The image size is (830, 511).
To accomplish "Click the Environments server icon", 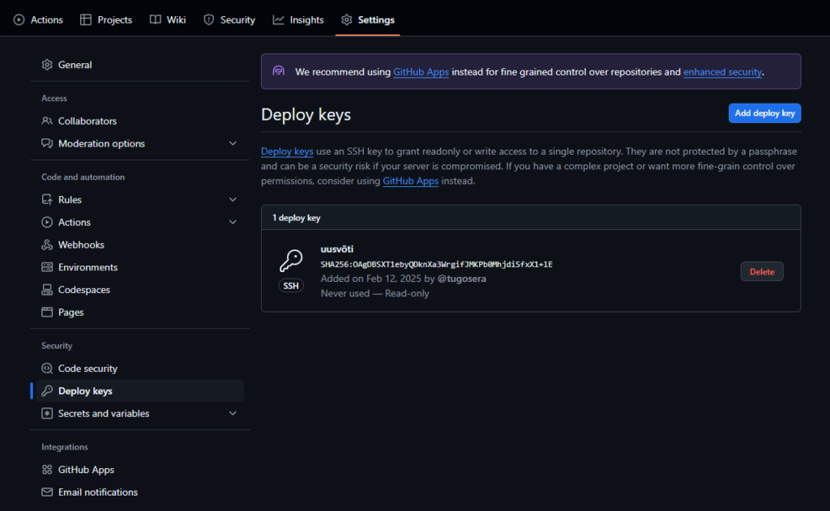I will coord(47,267).
